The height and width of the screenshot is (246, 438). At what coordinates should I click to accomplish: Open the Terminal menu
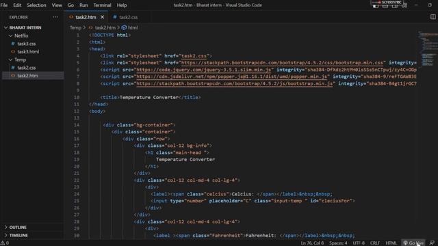(x=102, y=5)
